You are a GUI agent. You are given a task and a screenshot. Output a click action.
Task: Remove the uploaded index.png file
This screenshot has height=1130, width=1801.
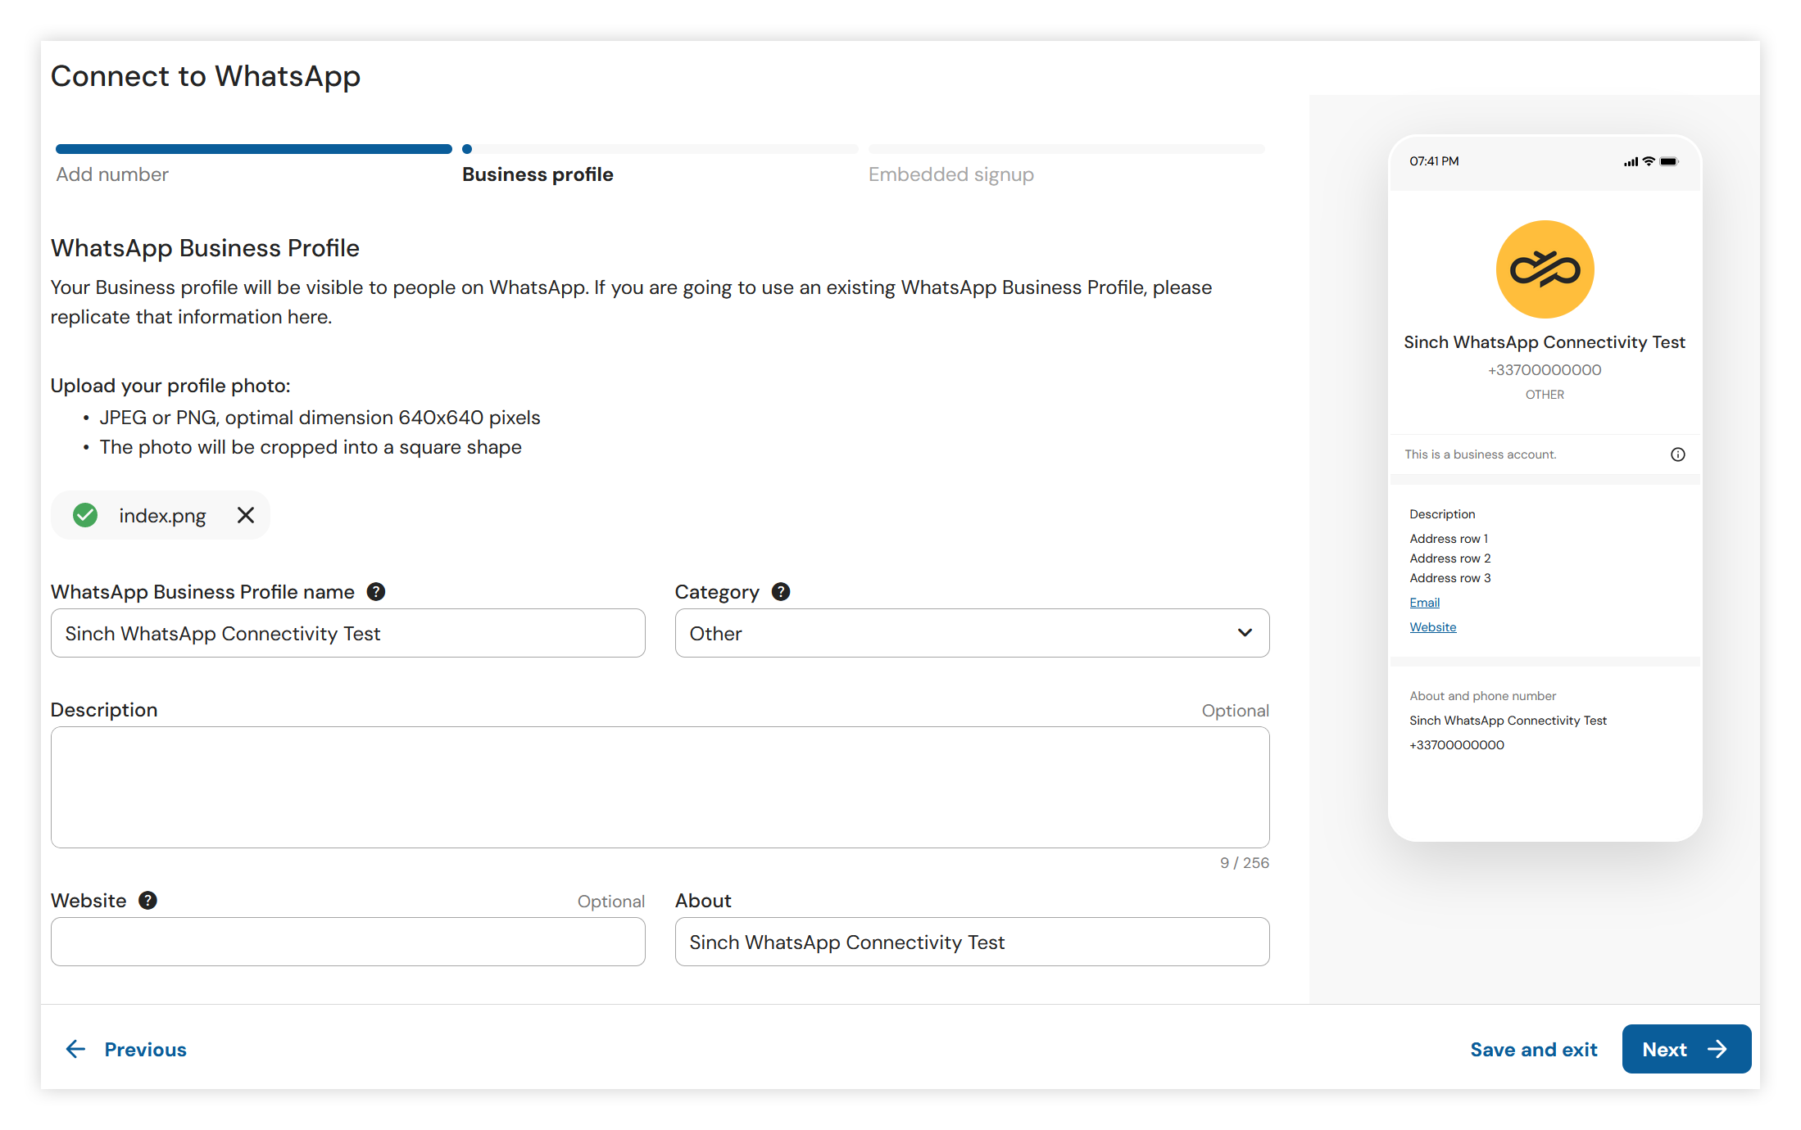(x=245, y=515)
